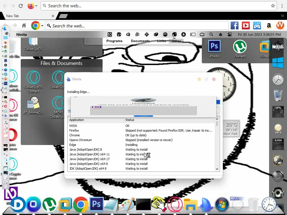Click the yellow cleaning gloves dock icon
Screen dimensions: 287x215
(x=159, y=204)
